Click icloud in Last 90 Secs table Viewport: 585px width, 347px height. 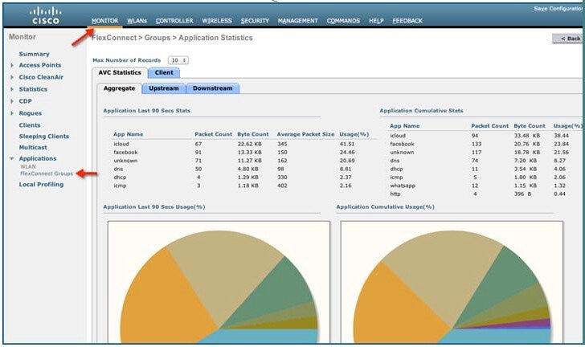pos(121,144)
